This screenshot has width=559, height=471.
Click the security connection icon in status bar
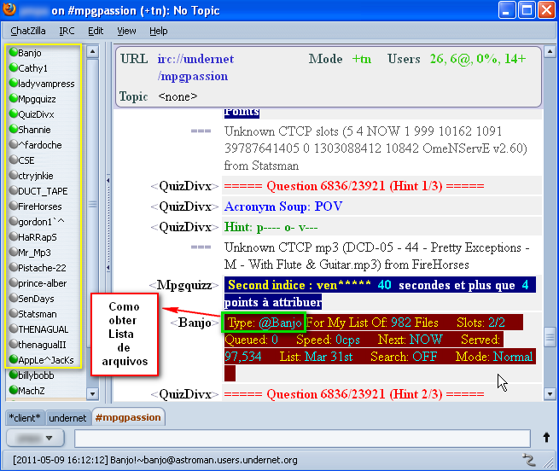pos(529,460)
